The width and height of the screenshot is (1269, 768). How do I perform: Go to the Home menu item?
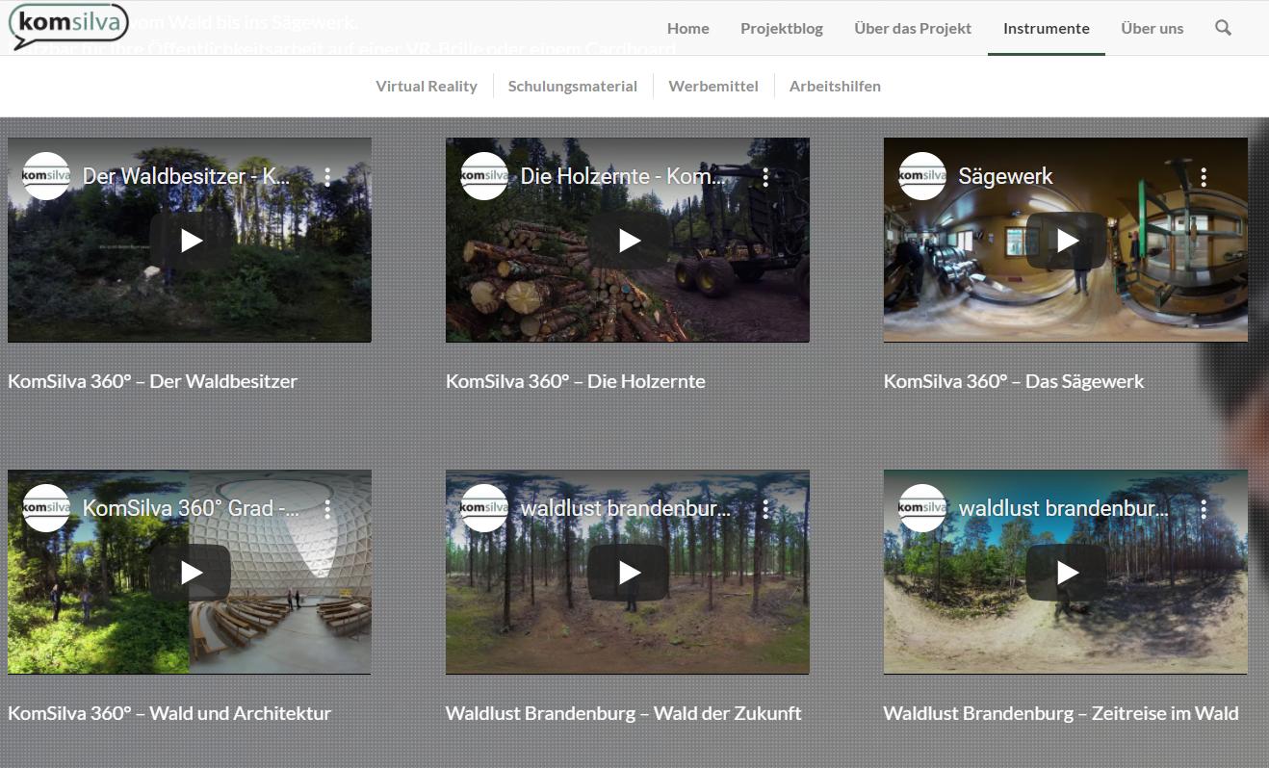coord(688,28)
